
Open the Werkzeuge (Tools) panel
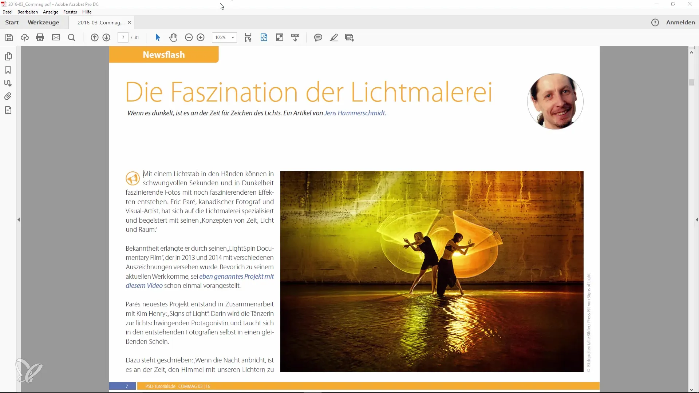tap(43, 23)
